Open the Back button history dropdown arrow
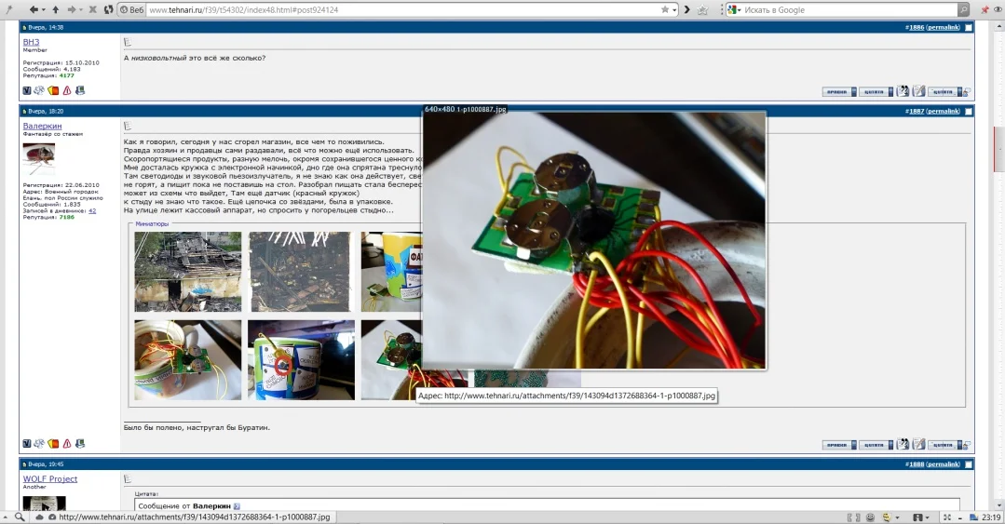The image size is (1005, 524). tap(44, 9)
